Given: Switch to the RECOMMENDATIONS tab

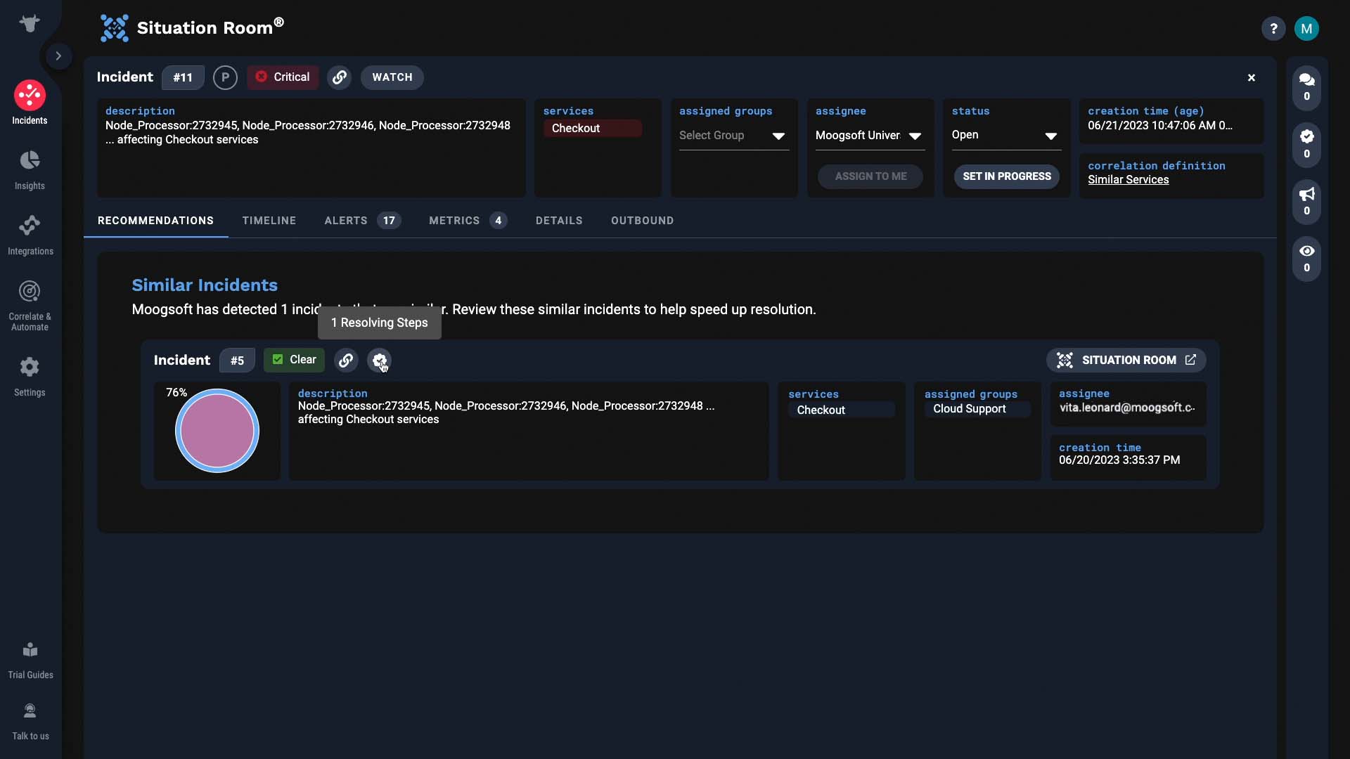Looking at the screenshot, I should point(155,221).
